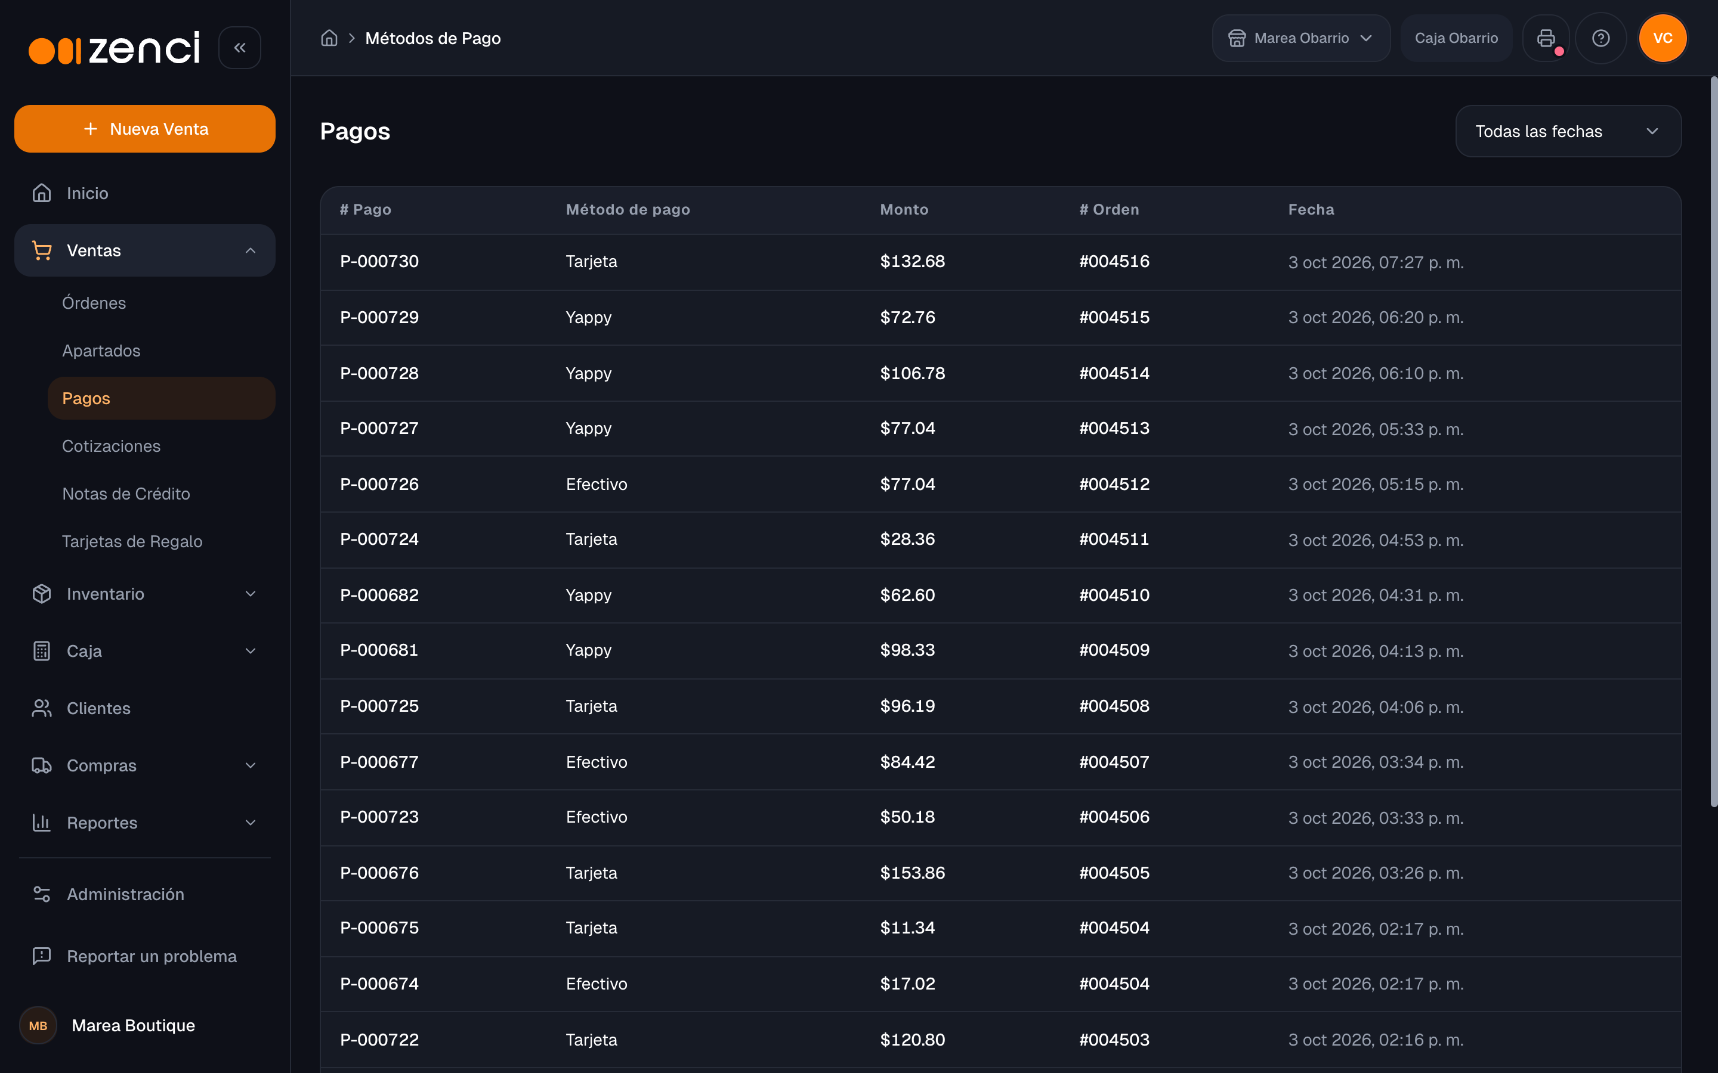Click the Marea Boutique account label

[134, 1025]
